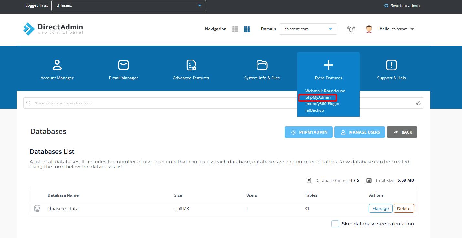Switch navigation to list view icon
Screen dimensions: 462x238
coord(235,29)
